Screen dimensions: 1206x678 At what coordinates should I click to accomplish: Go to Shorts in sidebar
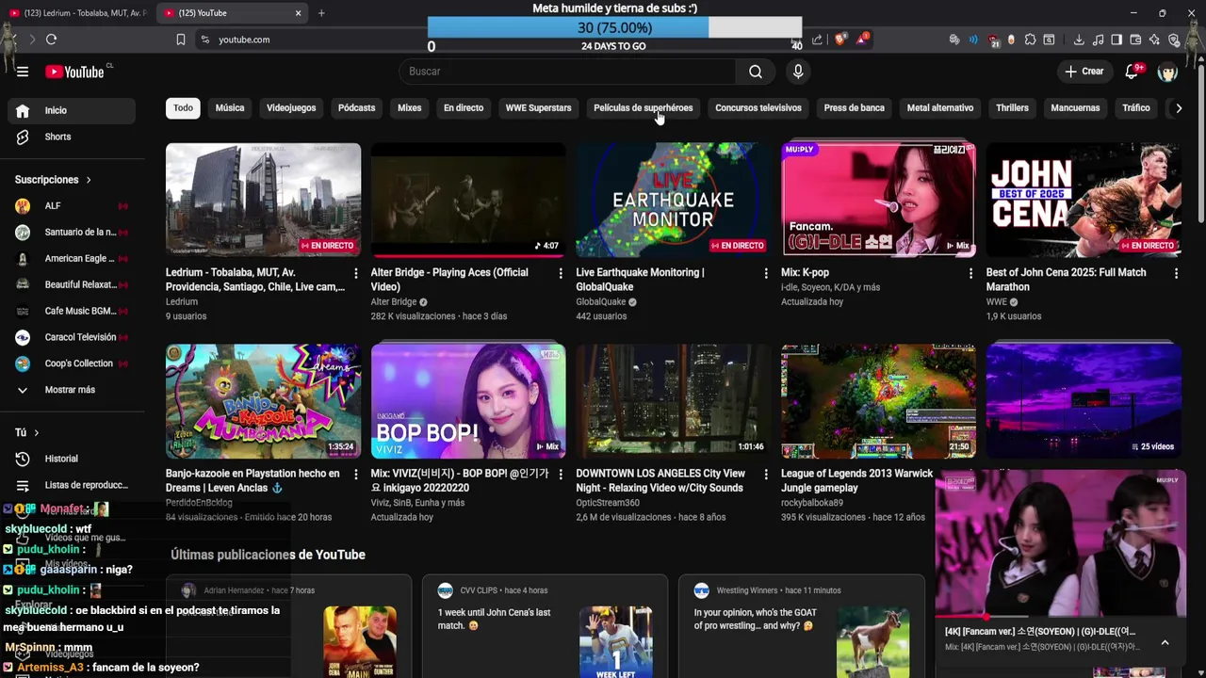(72, 137)
